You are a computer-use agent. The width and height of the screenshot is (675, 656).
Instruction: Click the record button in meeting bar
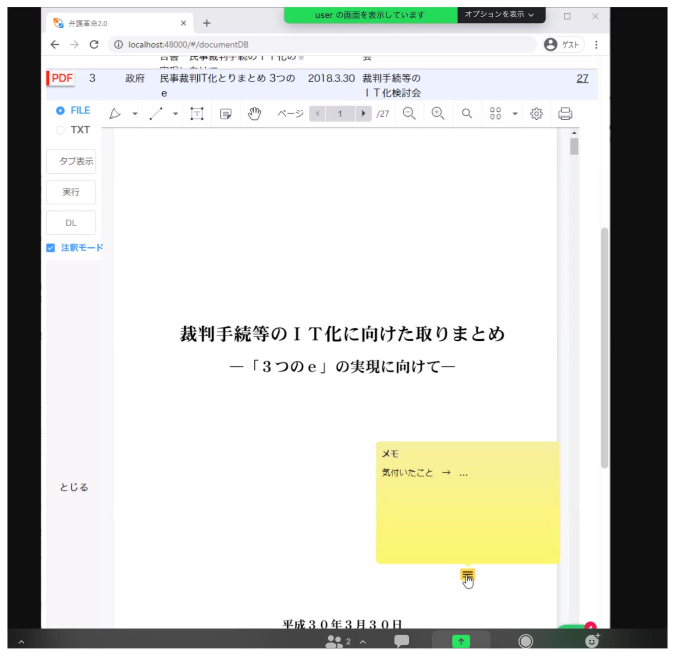(526, 641)
